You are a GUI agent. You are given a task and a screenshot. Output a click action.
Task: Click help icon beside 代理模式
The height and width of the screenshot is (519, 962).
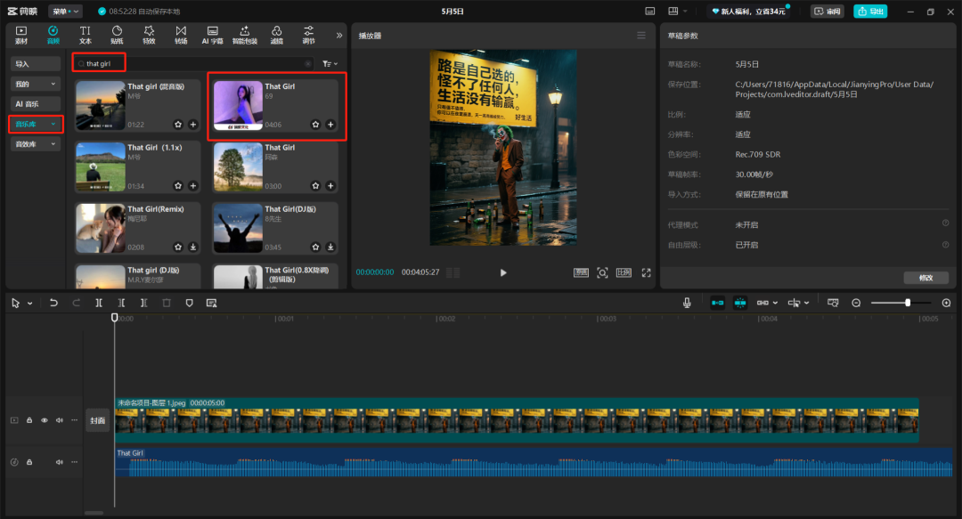coord(945,223)
